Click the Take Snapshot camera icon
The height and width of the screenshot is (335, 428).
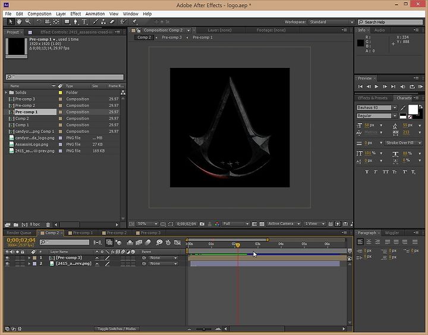point(202,224)
